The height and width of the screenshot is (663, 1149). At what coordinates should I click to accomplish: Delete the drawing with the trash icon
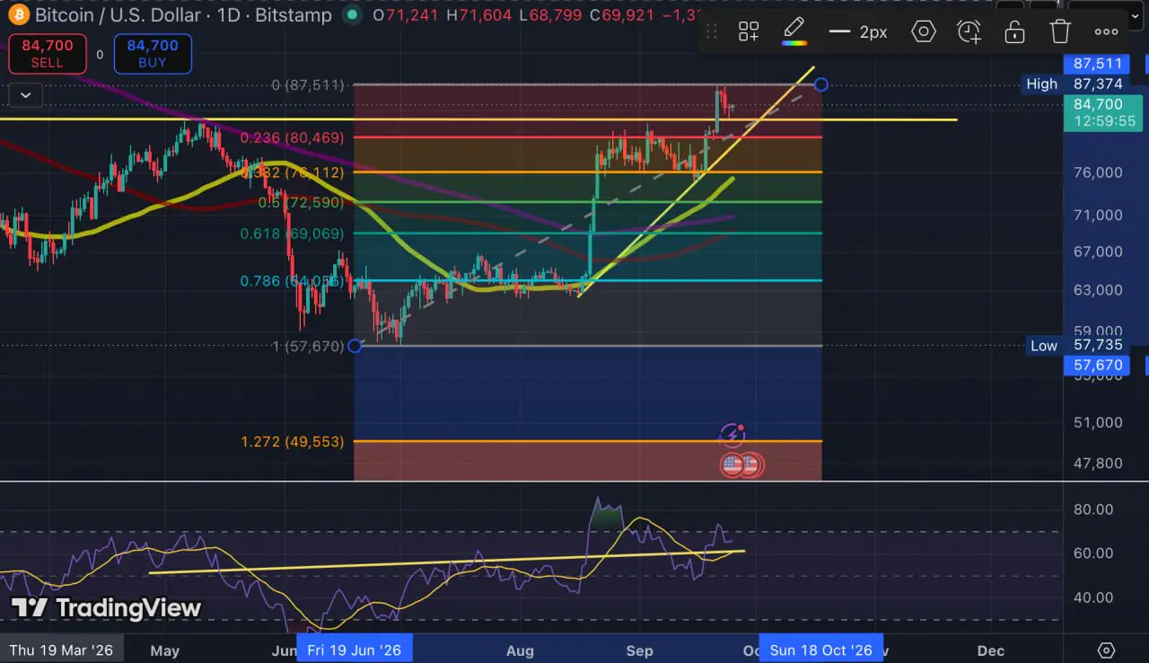pos(1060,32)
